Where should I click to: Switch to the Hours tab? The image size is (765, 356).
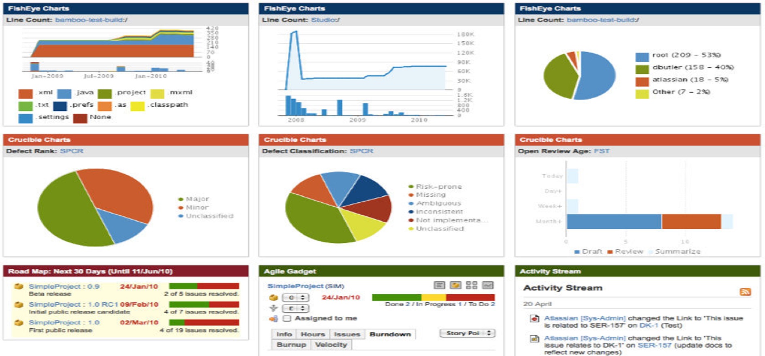click(313, 334)
